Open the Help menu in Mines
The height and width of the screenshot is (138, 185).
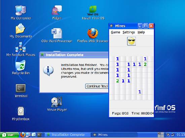coord(141,32)
